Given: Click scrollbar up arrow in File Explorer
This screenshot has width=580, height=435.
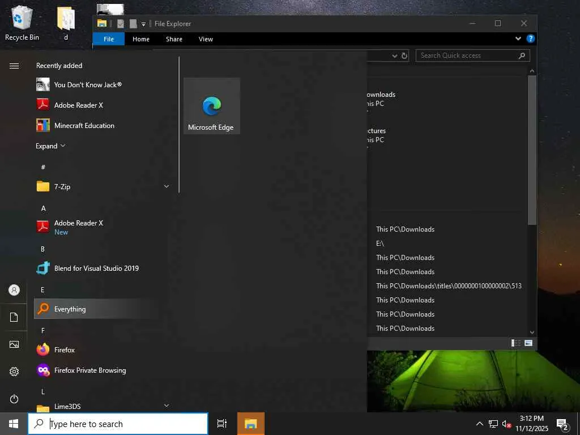Looking at the screenshot, I should [532, 71].
